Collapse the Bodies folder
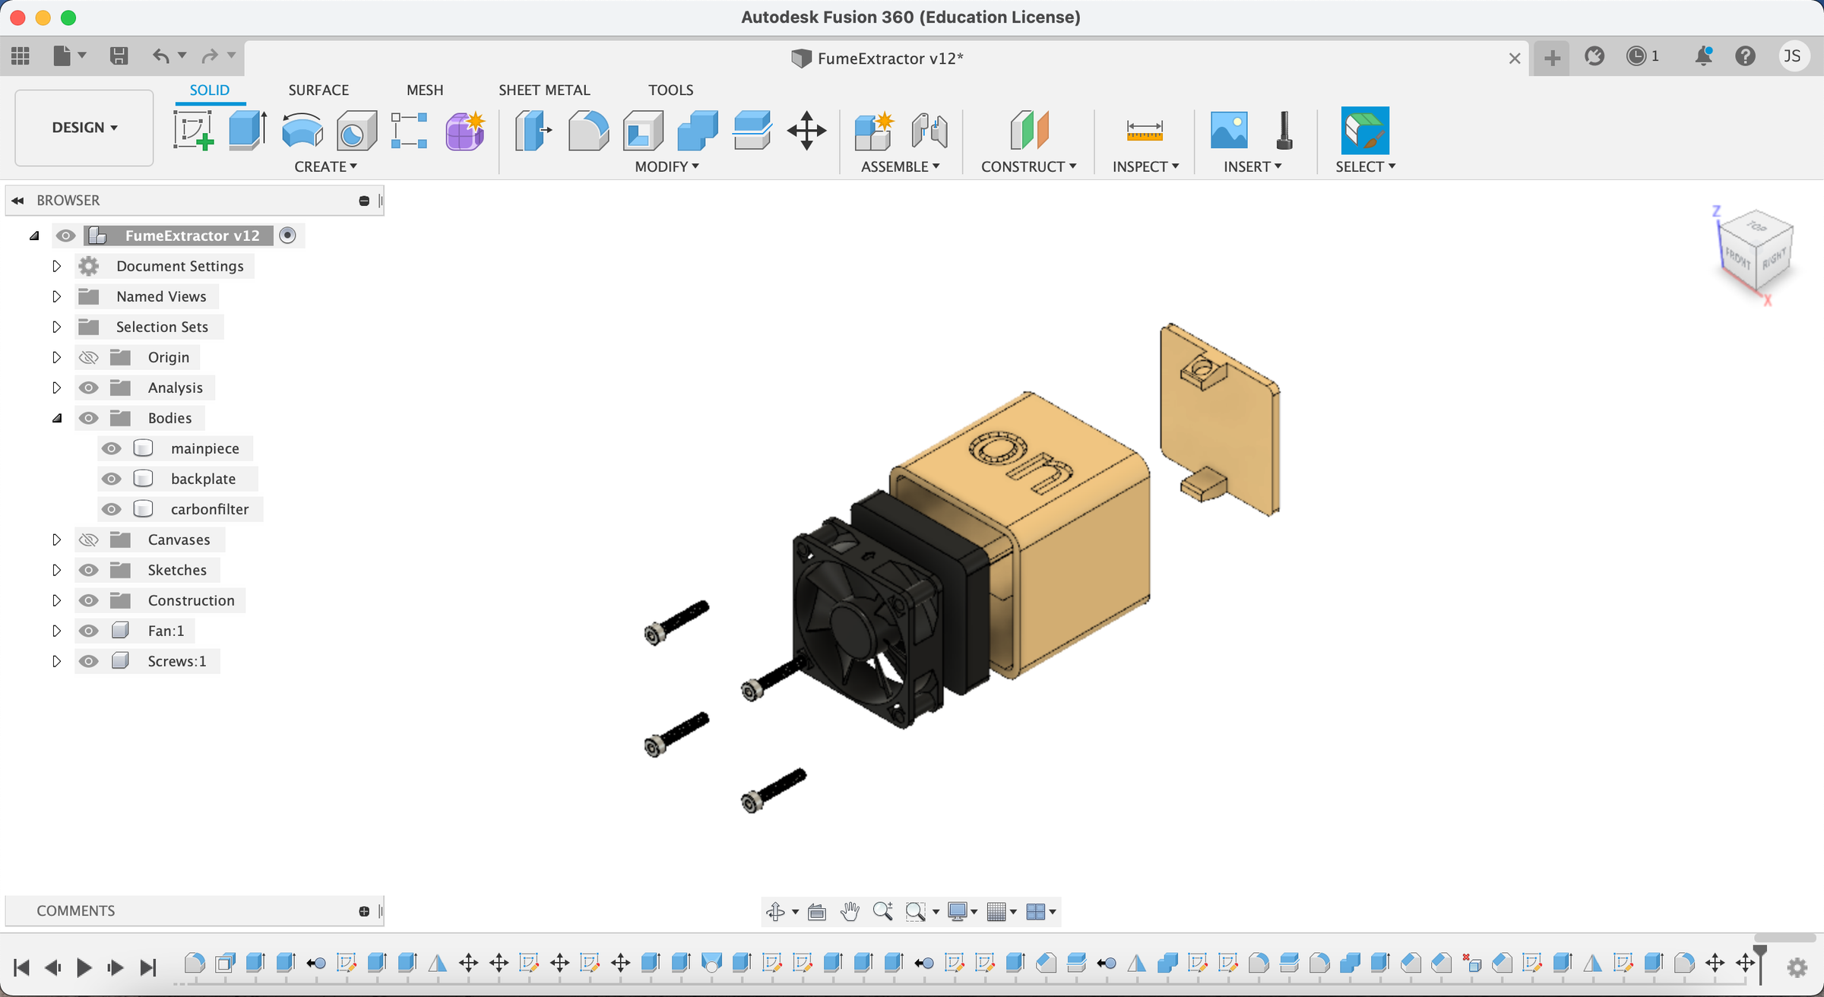The width and height of the screenshot is (1824, 997). pos(57,417)
